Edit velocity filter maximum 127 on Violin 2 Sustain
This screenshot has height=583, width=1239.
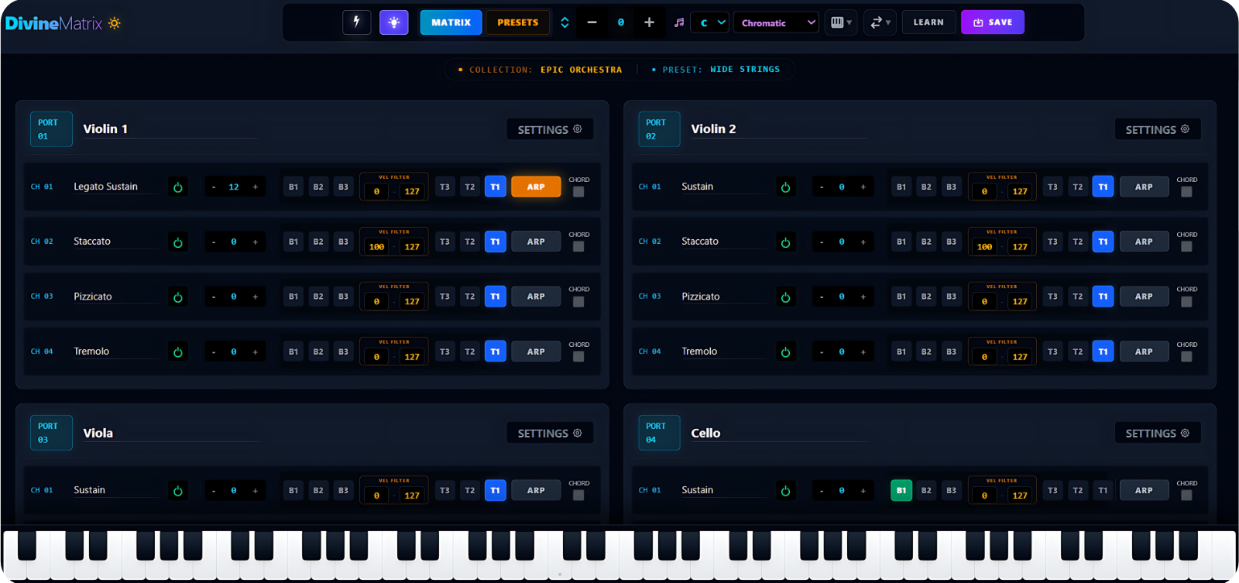click(1020, 192)
